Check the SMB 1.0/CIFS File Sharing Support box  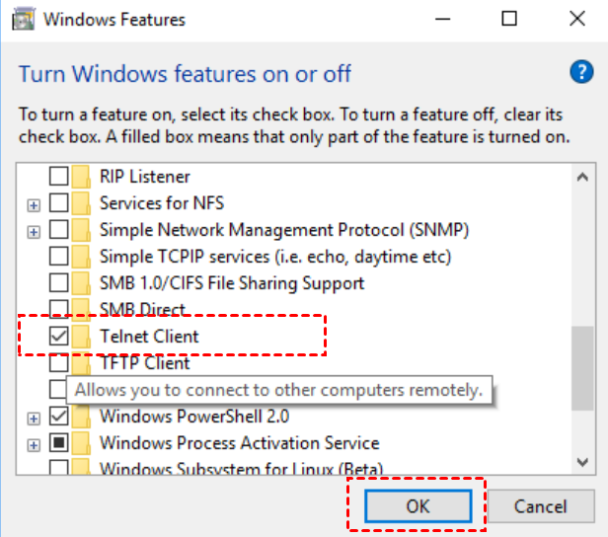pyautogui.click(x=59, y=283)
